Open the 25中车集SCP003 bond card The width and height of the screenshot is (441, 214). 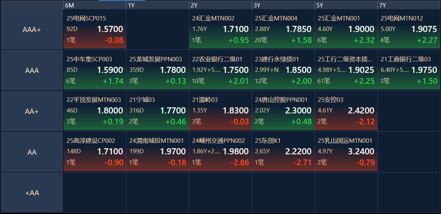click(x=95, y=70)
